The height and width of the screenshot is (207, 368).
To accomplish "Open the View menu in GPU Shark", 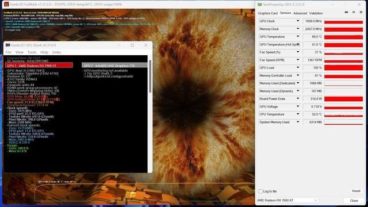I will tap(20, 52).
